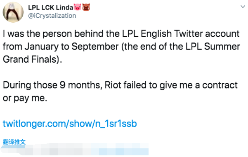Click the word 'English' in tweet body

tap(156, 34)
